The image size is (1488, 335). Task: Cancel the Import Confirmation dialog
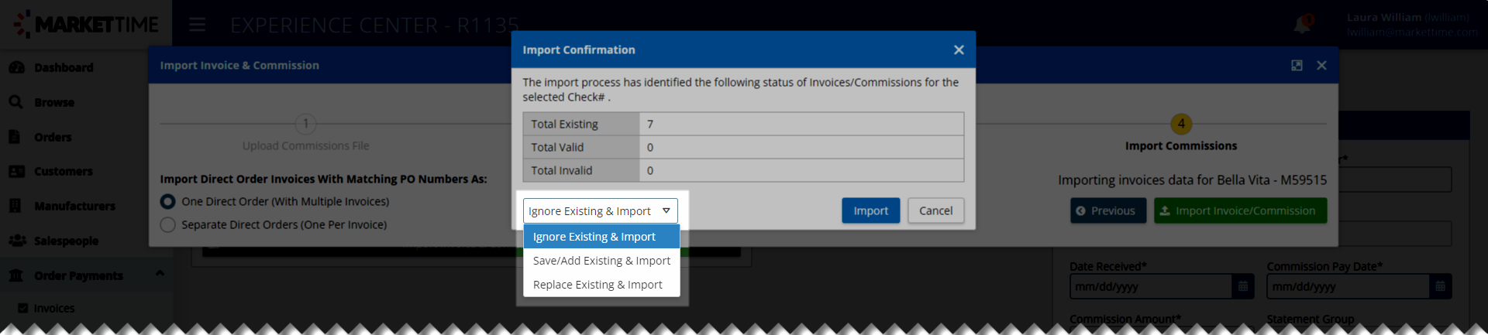(x=935, y=210)
